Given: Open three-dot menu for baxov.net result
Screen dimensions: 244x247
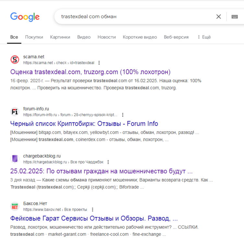Looking at the screenshot, I should (93, 209).
